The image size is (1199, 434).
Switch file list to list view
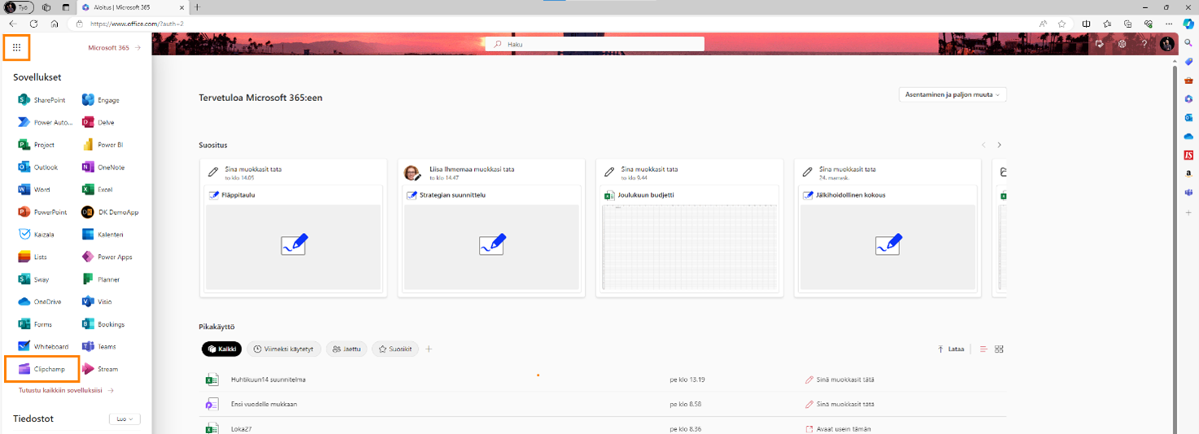click(x=983, y=349)
